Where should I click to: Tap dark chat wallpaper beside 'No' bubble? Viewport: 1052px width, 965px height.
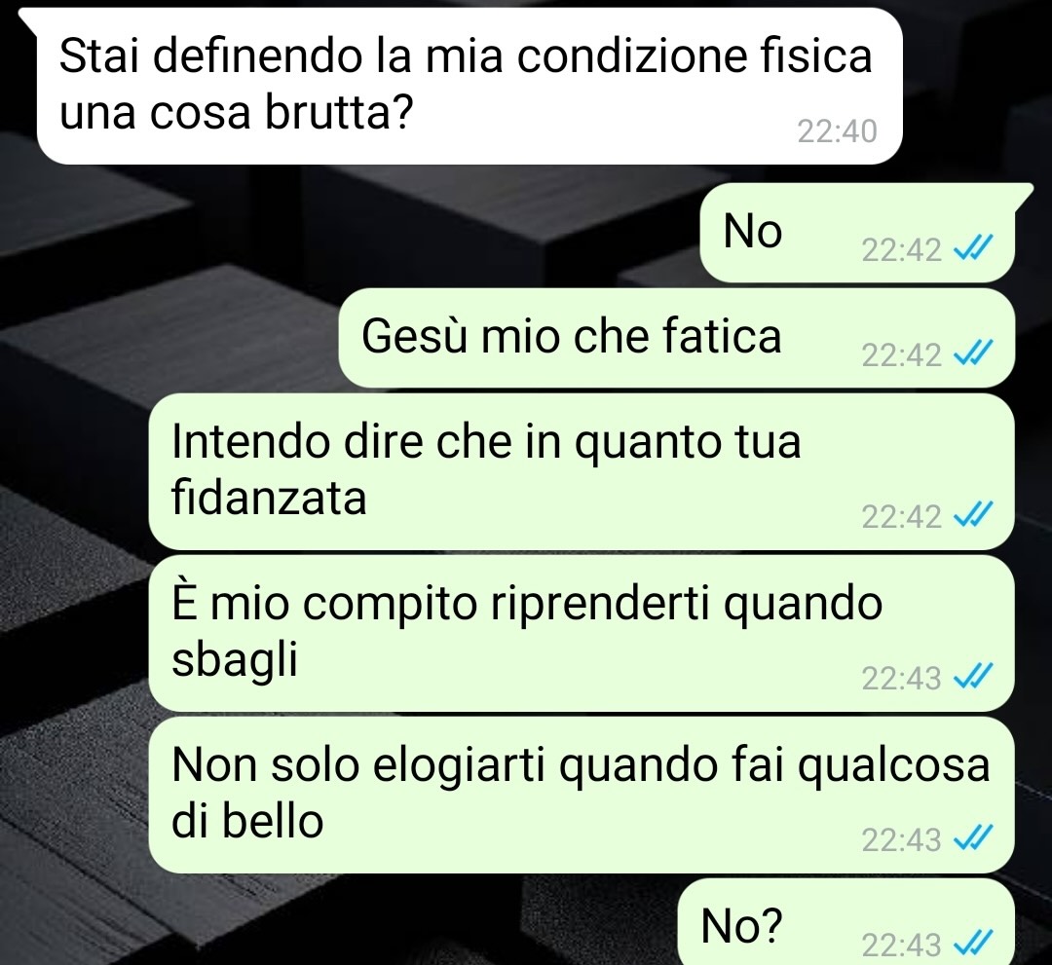(x=349, y=232)
